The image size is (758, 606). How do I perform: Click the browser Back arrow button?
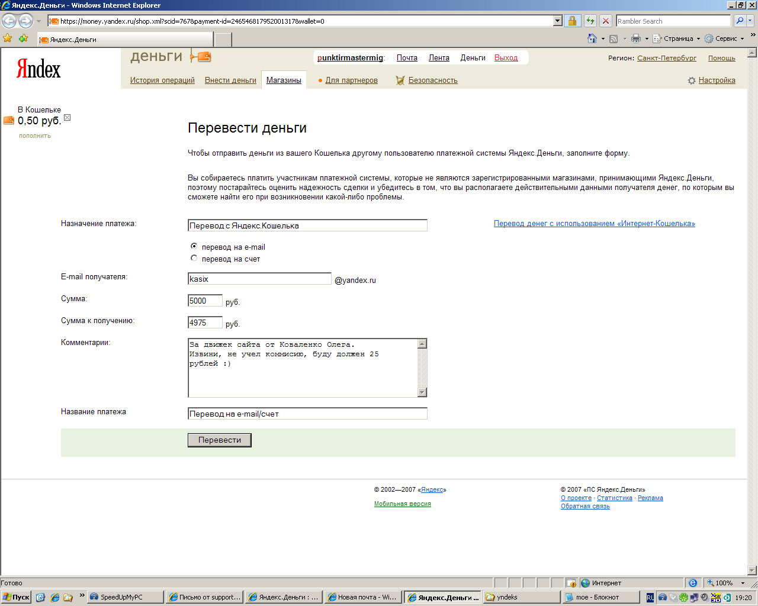9,21
